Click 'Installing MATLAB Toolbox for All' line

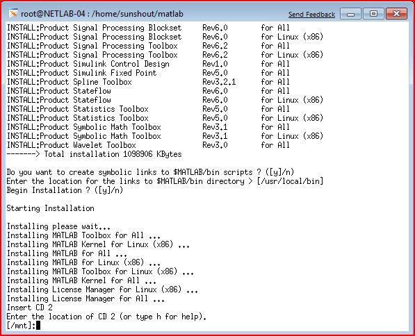click(83, 235)
